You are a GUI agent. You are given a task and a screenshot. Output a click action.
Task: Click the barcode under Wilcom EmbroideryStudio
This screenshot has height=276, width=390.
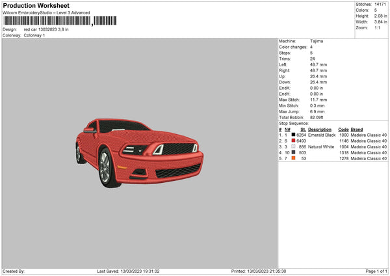point(60,21)
